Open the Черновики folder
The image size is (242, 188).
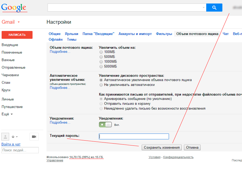click(10, 75)
